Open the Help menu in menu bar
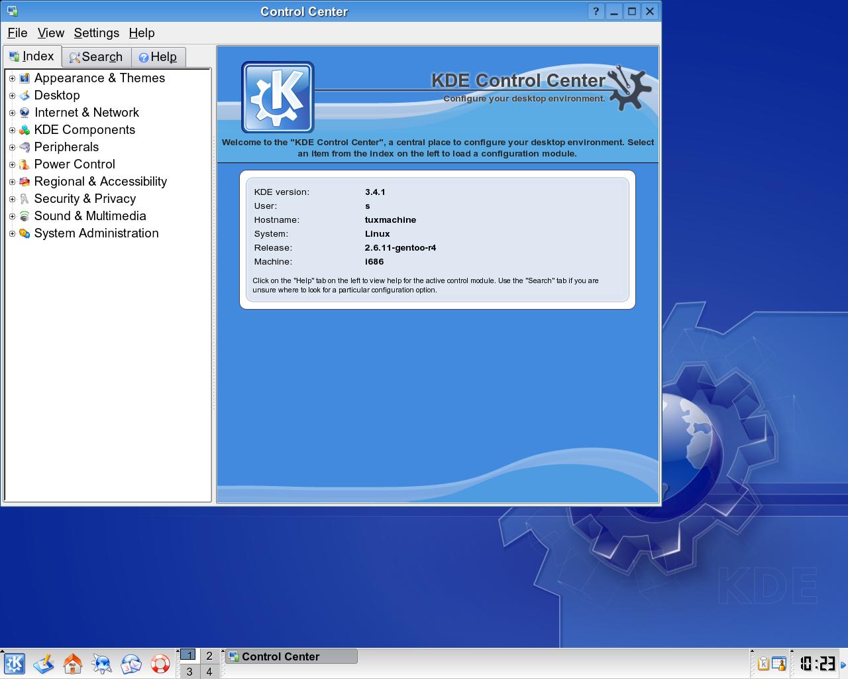 tap(142, 33)
